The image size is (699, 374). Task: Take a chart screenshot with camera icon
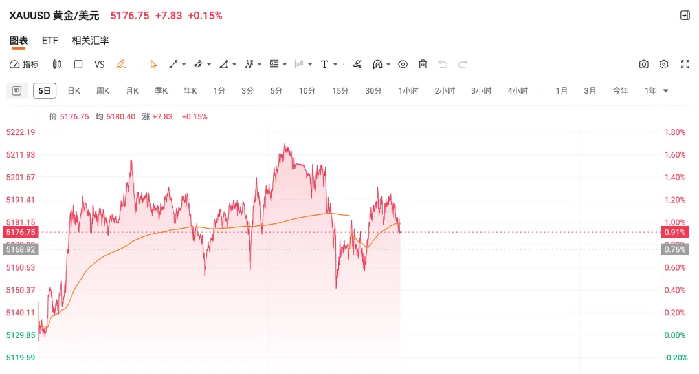tap(643, 64)
